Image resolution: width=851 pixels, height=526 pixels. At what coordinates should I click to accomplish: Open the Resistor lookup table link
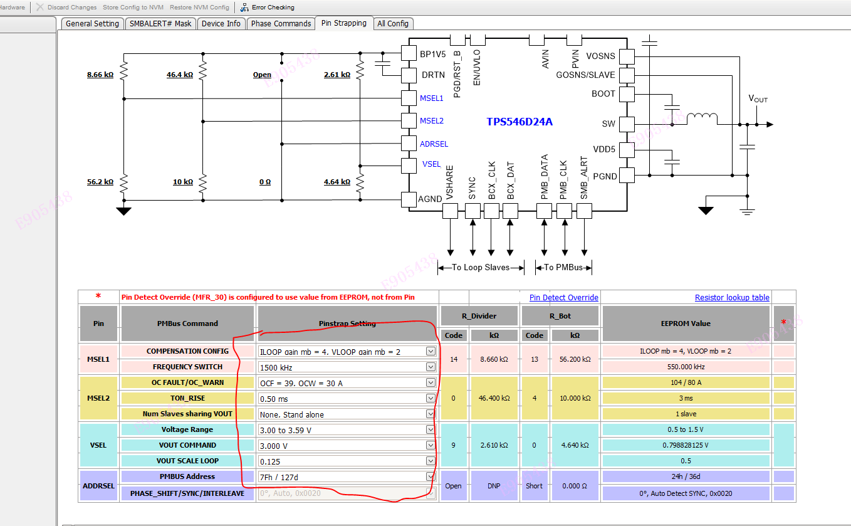(x=732, y=298)
